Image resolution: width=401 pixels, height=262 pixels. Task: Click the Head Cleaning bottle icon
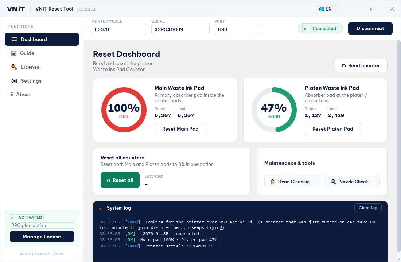(x=272, y=182)
